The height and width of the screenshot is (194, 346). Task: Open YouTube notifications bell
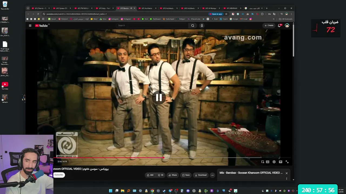click(x=280, y=26)
